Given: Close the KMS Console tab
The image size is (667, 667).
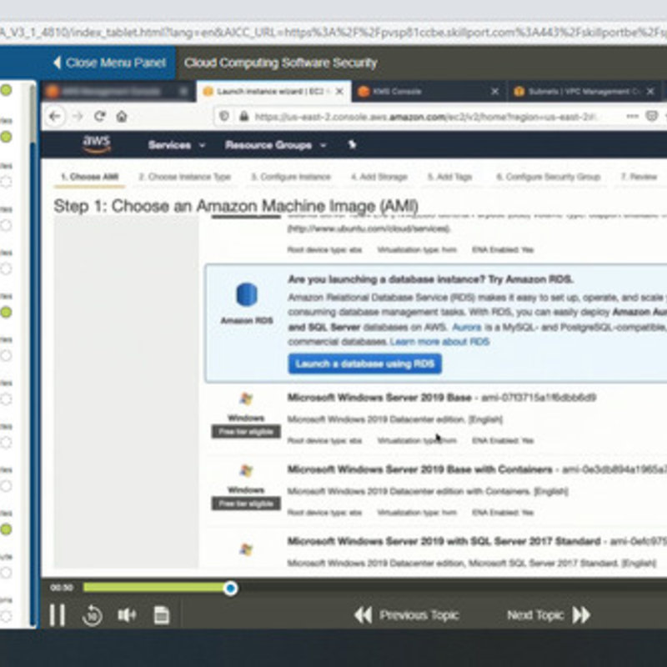Looking at the screenshot, I should tap(494, 92).
